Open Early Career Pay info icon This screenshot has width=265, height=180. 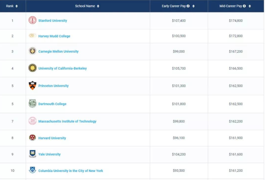coord(188,6)
